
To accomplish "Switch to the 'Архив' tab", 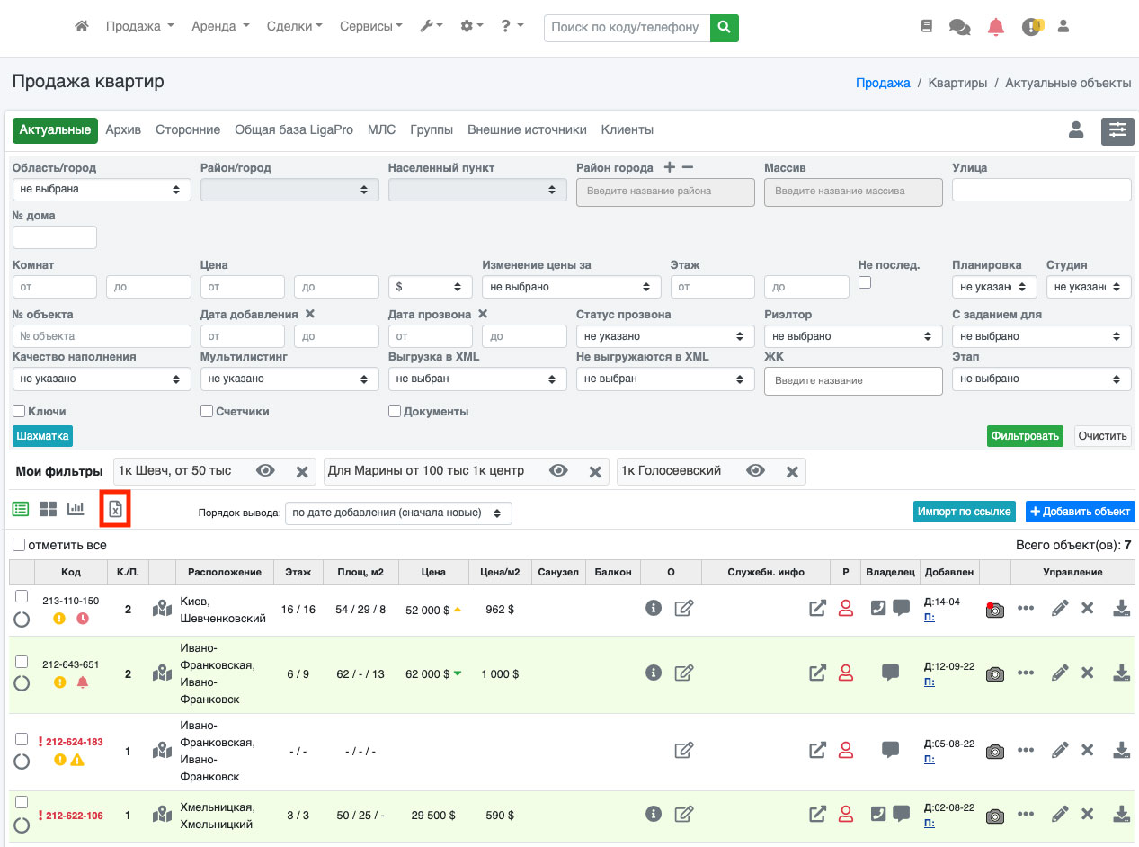I will (x=123, y=130).
